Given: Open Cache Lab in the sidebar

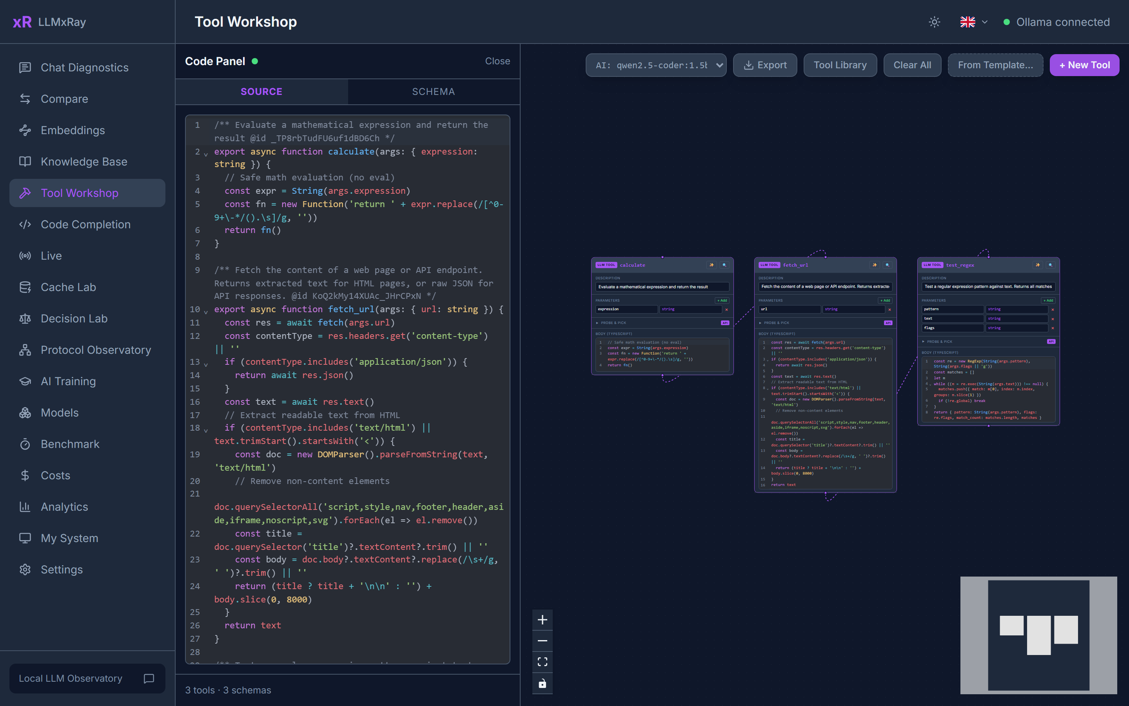Looking at the screenshot, I should point(87,287).
